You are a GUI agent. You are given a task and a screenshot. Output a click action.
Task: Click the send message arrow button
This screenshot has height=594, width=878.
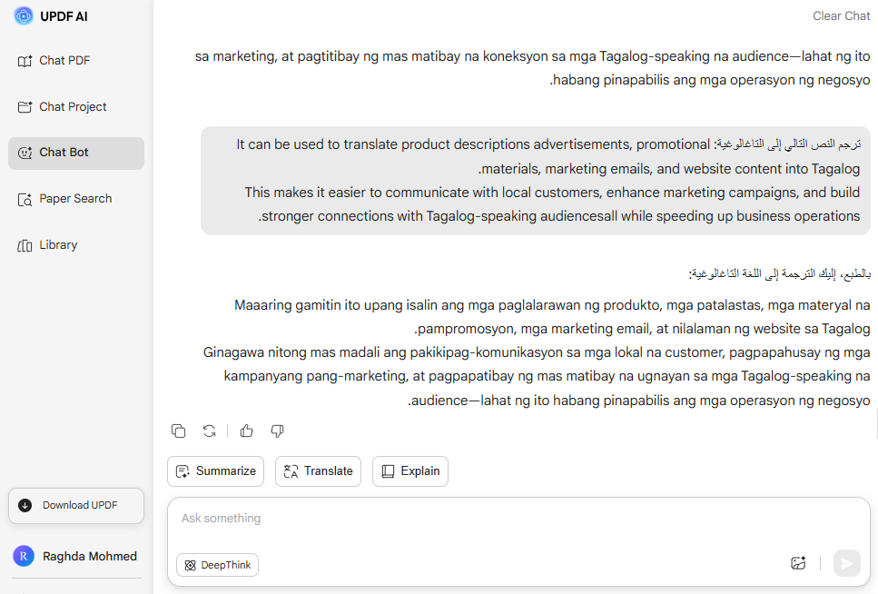point(846,563)
